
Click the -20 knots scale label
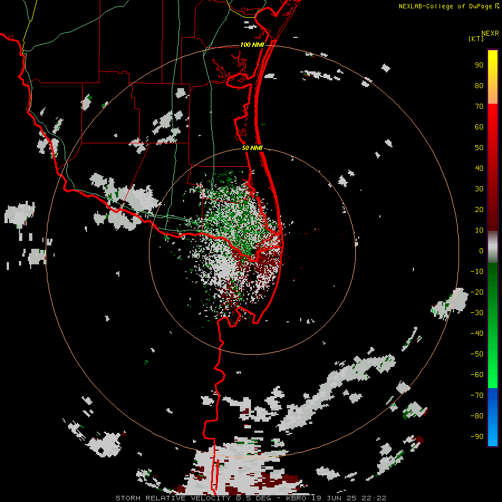point(477,292)
